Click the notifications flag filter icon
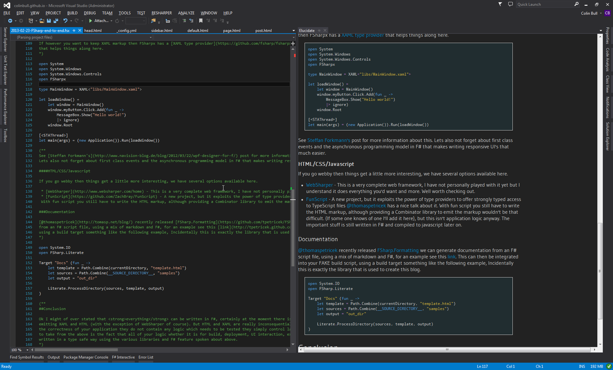 click(x=500, y=4)
